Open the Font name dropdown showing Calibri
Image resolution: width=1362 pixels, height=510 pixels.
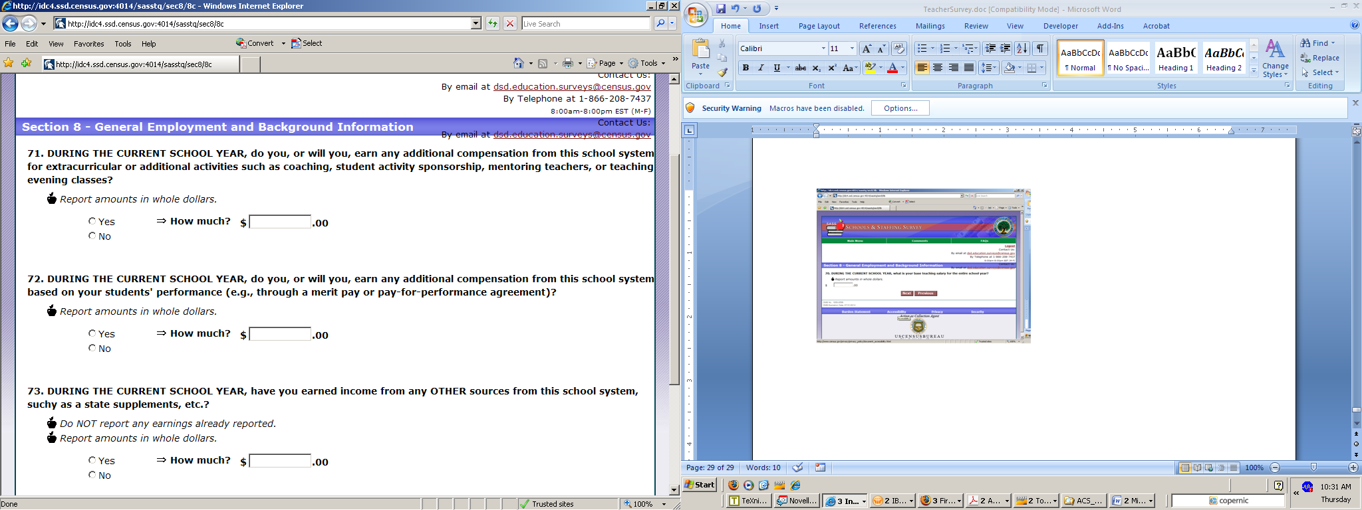coord(823,48)
